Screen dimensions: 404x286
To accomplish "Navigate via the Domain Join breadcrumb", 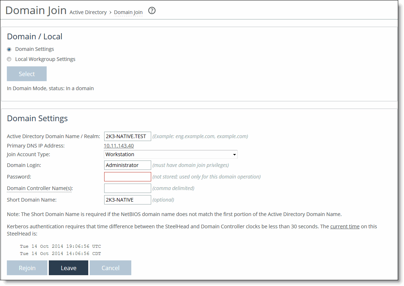I will (128, 12).
